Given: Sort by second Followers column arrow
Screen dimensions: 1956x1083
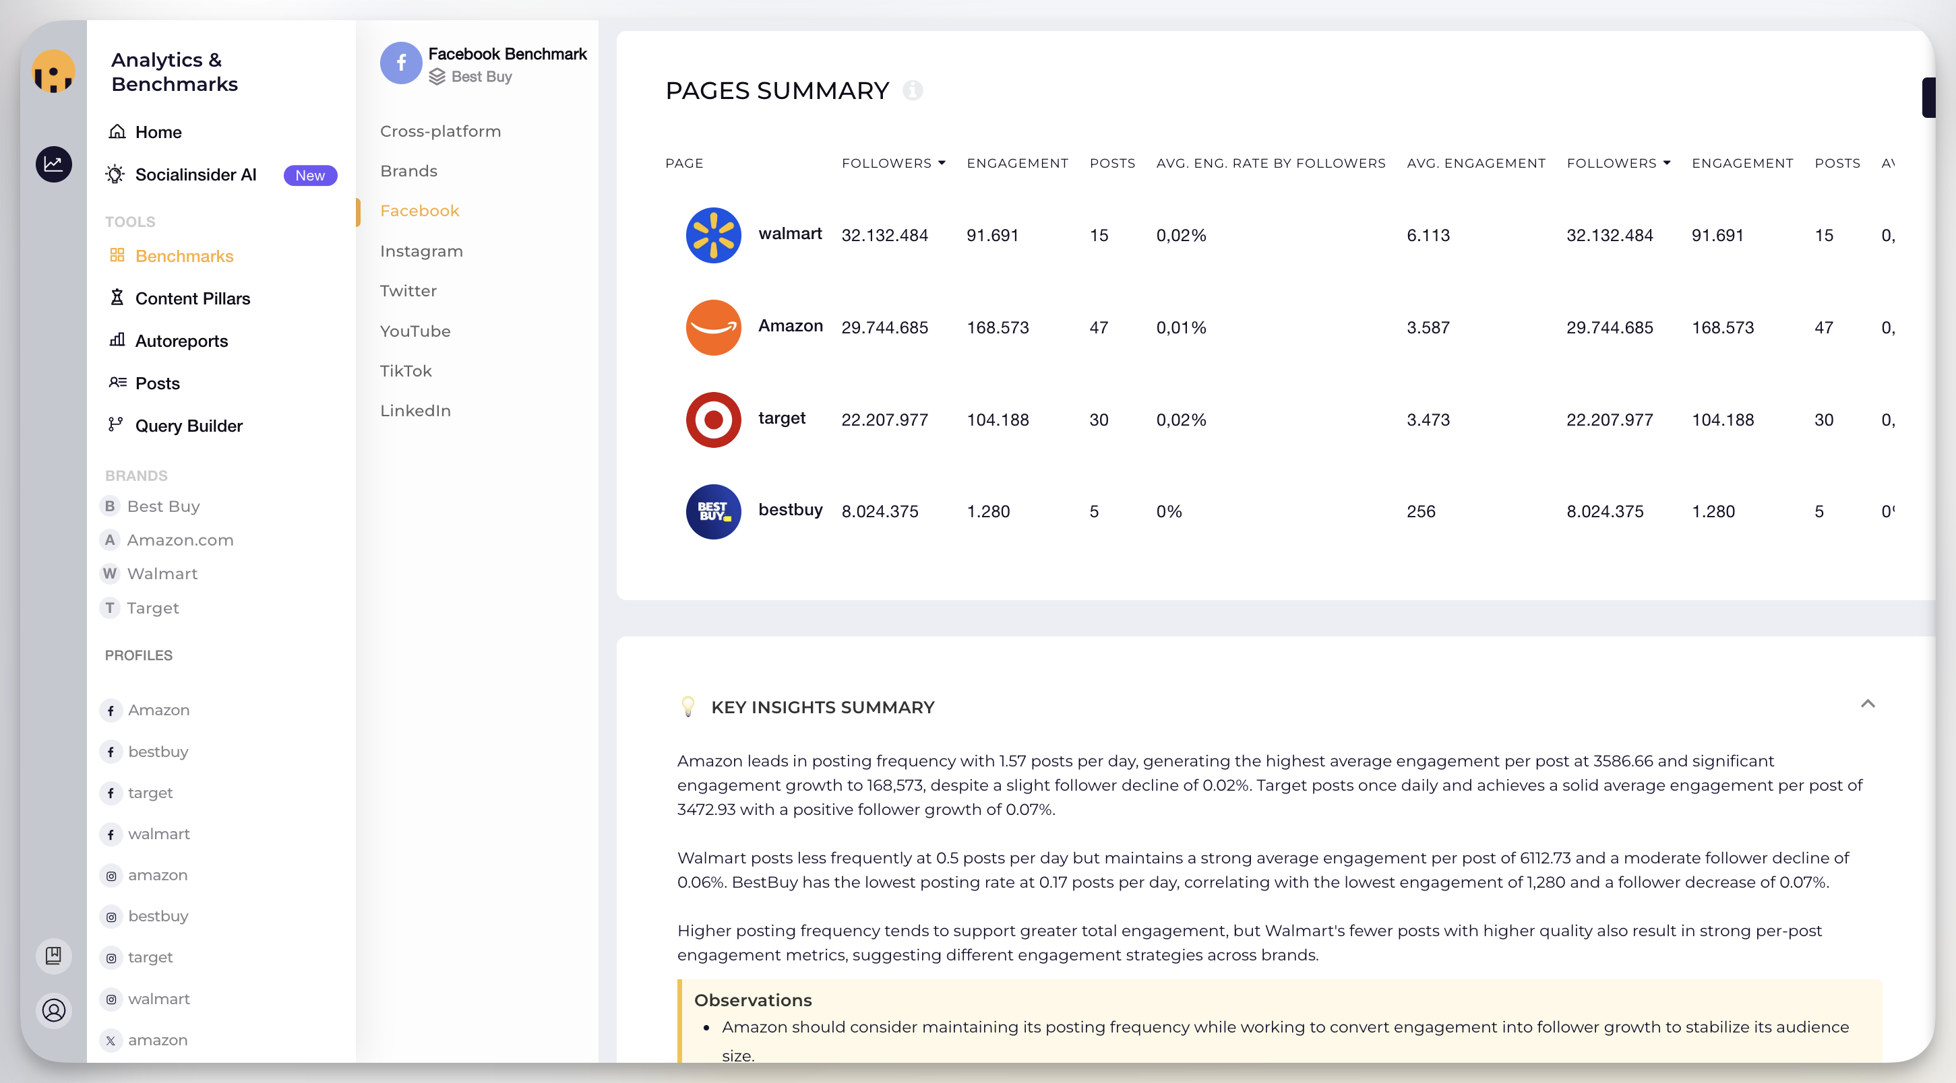Looking at the screenshot, I should coord(1668,163).
